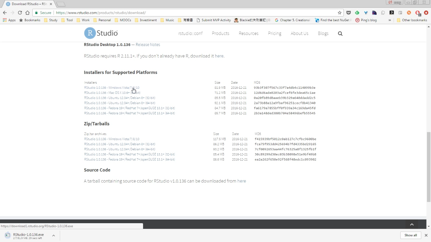Open the MOOCs bookmarks folder
This screenshot has width=431, height=242.
pyautogui.click(x=123, y=20)
